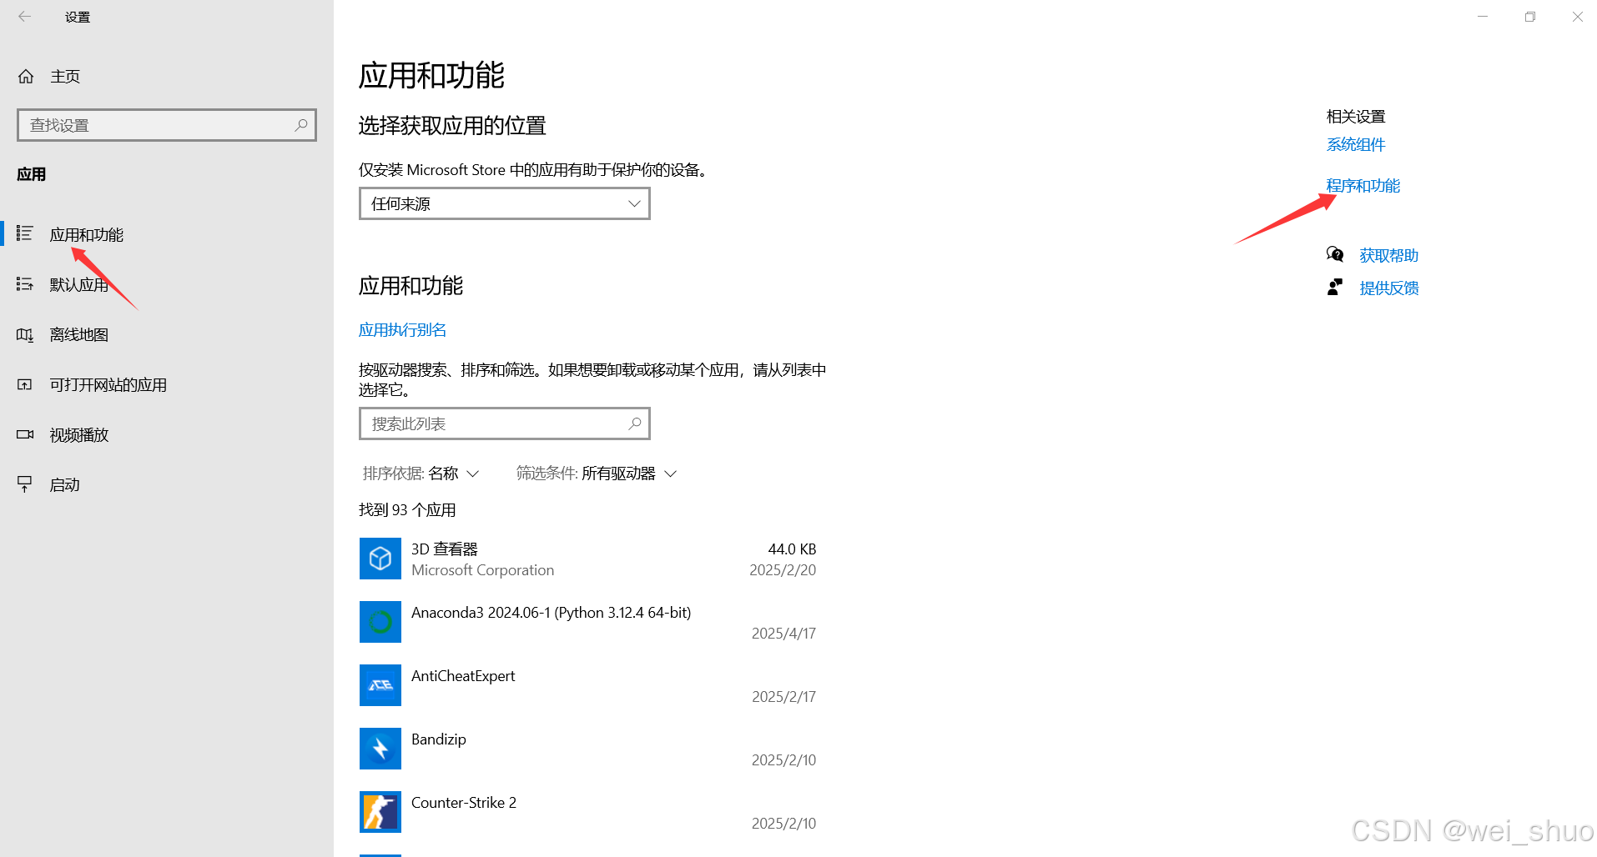This screenshot has height=857, width=1597.
Task: Select the Anaconda3 2024.06-1 list entry
Action: (588, 622)
